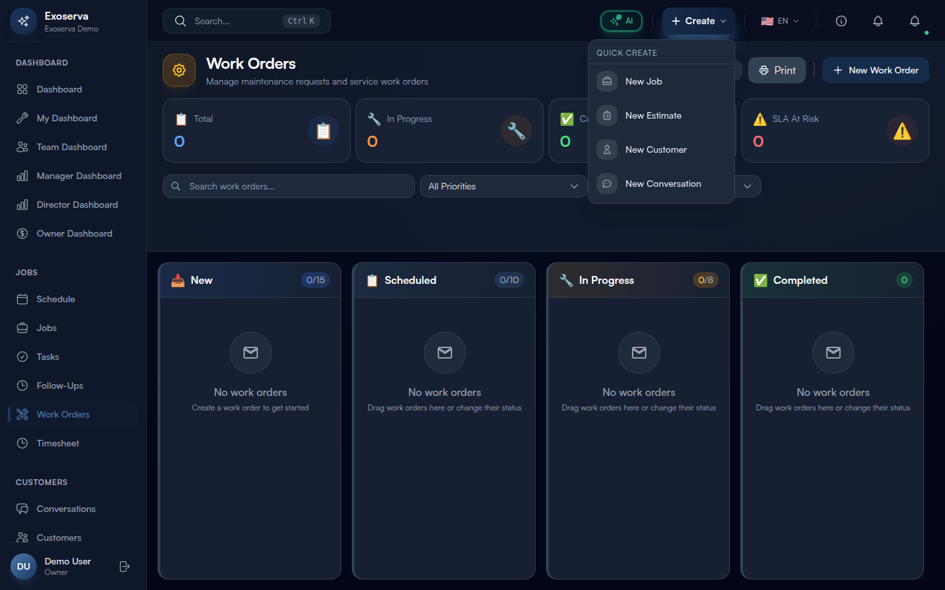The height and width of the screenshot is (590, 945).
Task: Click the New Job briefcase icon
Action: [607, 81]
